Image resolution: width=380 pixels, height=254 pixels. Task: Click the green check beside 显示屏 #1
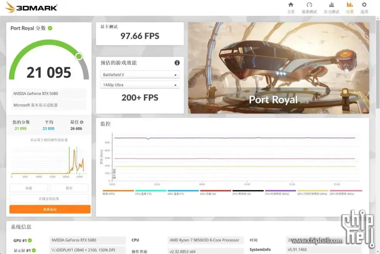click(34, 250)
